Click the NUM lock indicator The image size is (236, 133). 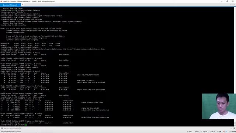point(234,132)
